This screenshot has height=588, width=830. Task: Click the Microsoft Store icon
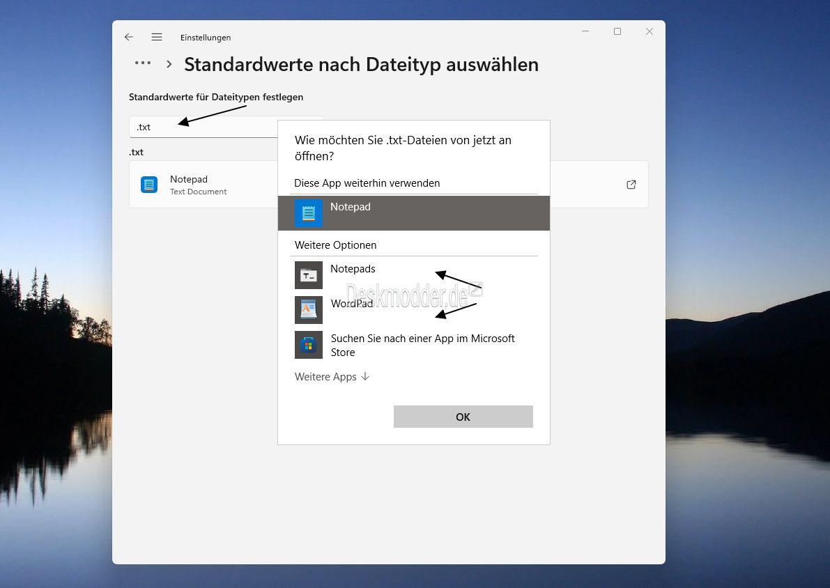[x=309, y=345]
